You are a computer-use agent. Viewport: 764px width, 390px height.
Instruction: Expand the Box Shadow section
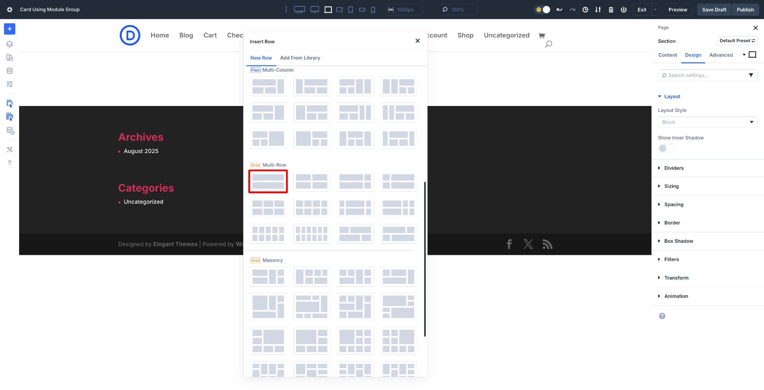pyautogui.click(x=679, y=241)
